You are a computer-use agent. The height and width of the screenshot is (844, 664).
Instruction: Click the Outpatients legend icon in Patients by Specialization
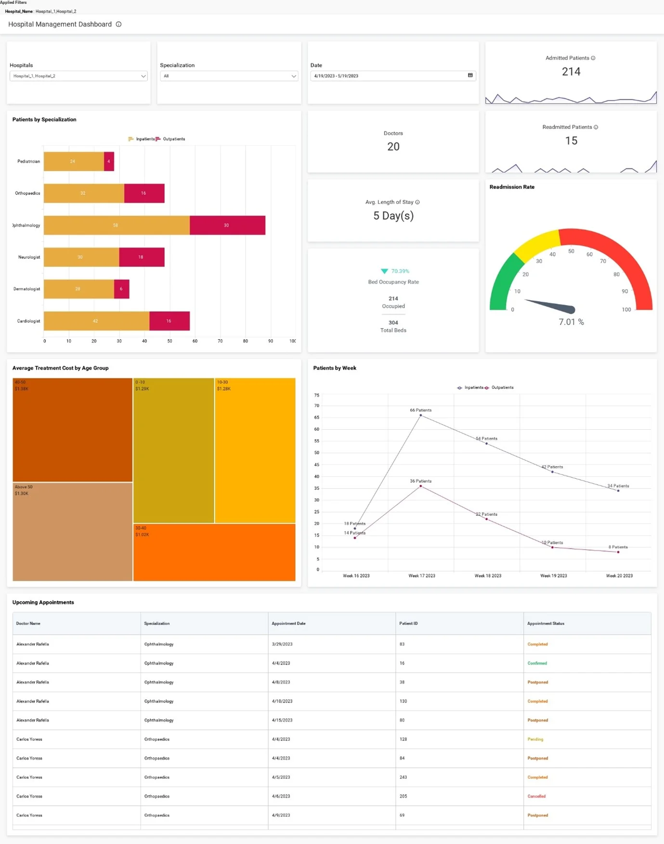(x=158, y=139)
